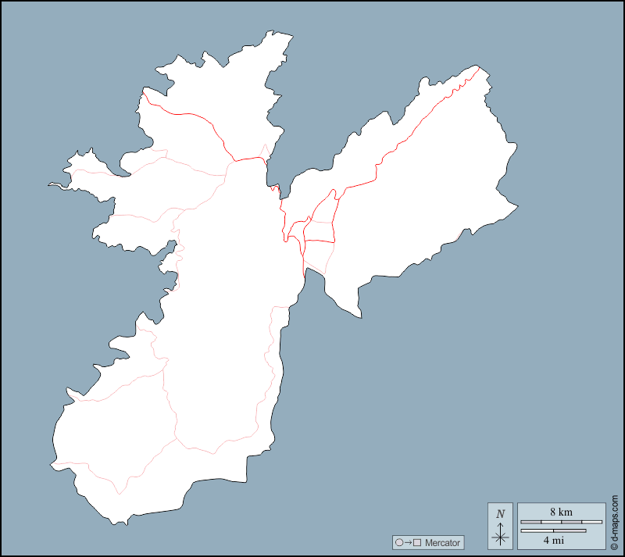Click the d-maps.com copyright text
The width and height of the screenshot is (625, 557).
(615, 523)
